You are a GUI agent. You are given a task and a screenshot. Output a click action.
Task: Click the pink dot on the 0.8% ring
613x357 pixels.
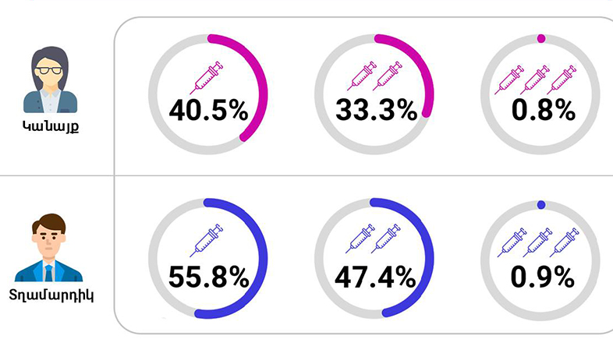coord(541,37)
